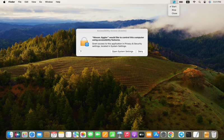
Task: Open Telegram from the Dock
Action: click(181, 135)
